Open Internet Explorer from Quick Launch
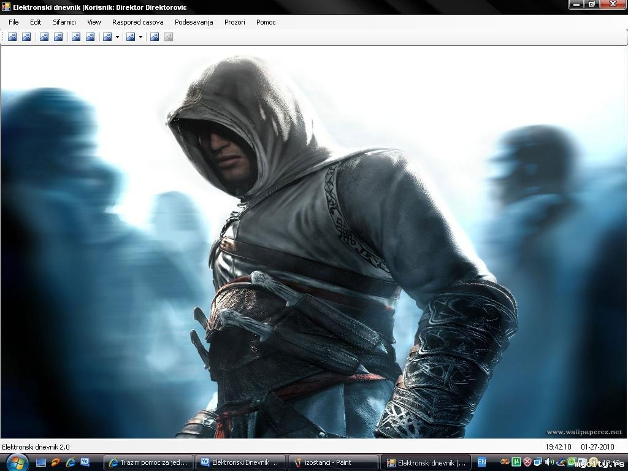This screenshot has height=471, width=628. (x=71, y=462)
